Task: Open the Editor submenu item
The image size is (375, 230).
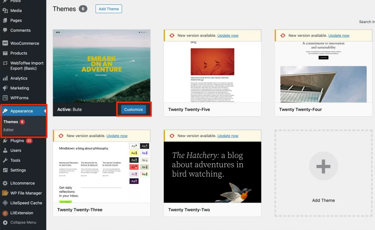Action: pos(9,130)
